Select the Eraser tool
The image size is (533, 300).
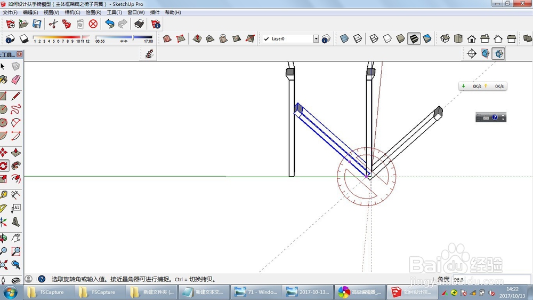15,80
